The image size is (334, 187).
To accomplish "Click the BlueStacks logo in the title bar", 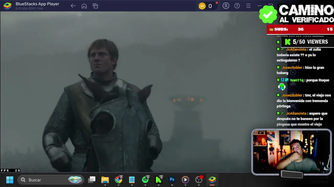I will click(7, 6).
